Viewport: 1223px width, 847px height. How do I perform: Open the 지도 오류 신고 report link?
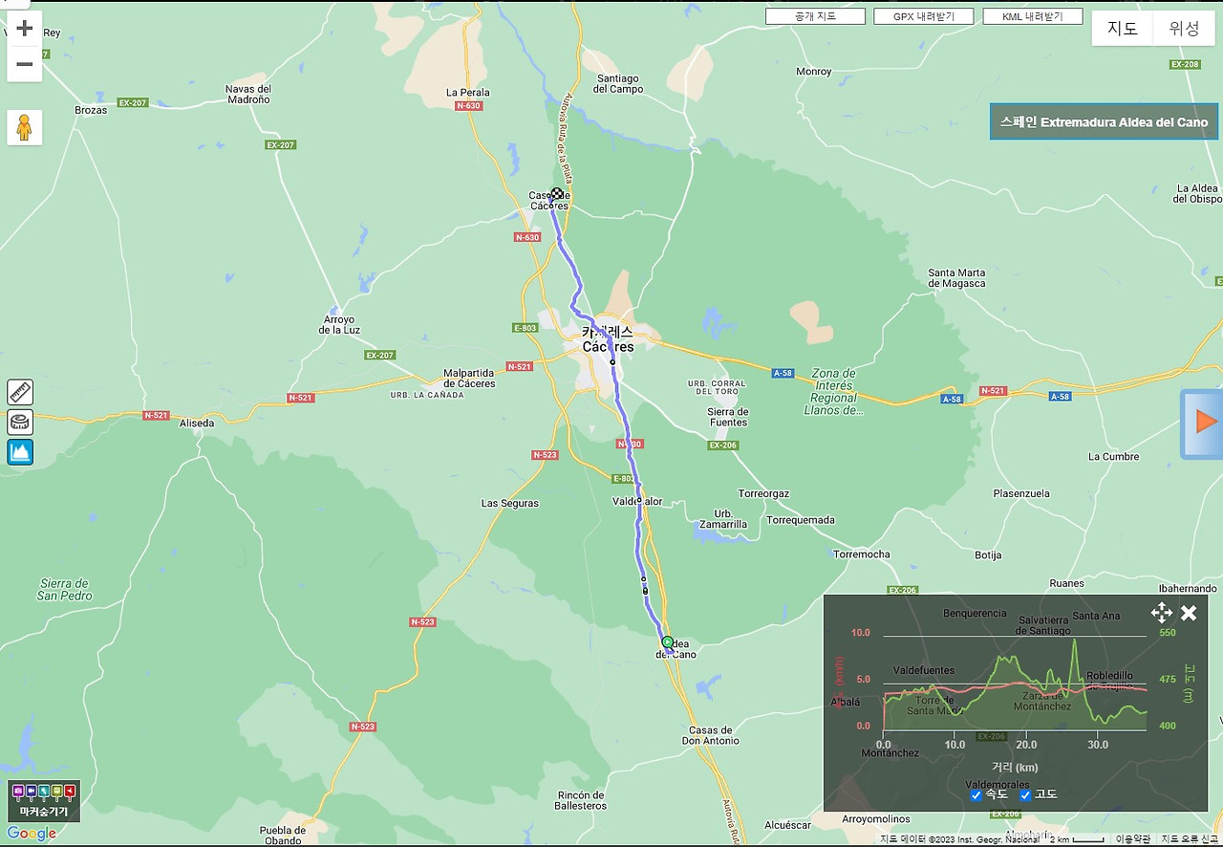pyautogui.click(x=1191, y=839)
